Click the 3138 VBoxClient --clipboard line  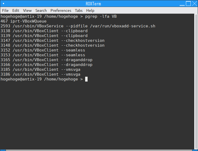click(44, 31)
